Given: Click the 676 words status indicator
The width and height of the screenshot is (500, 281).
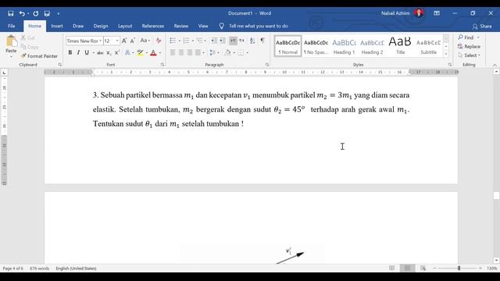Looking at the screenshot, I should pos(40,269).
